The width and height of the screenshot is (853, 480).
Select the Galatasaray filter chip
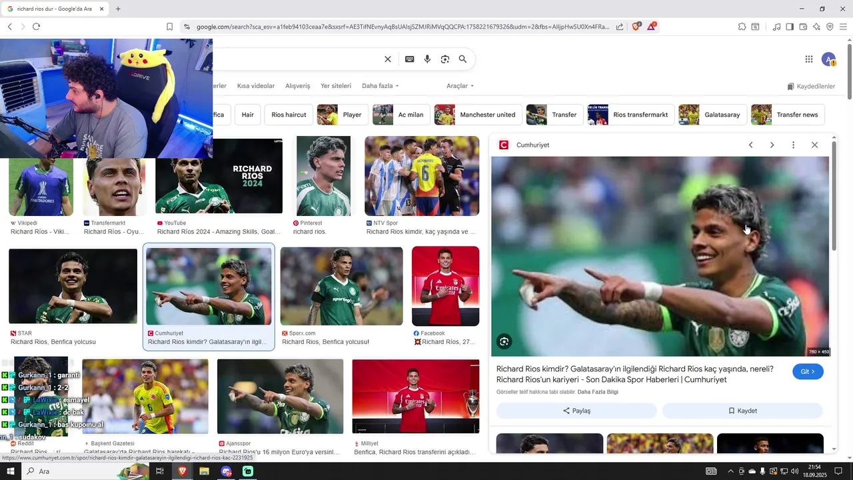point(712,115)
